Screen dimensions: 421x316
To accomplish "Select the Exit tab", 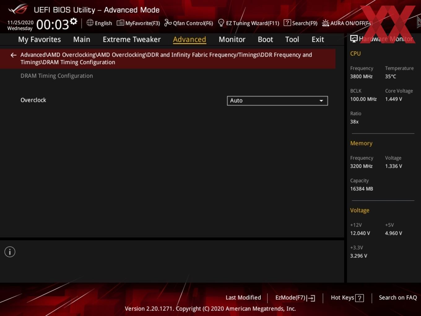I will pyautogui.click(x=318, y=39).
